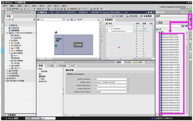This screenshot has height=121, width=193.
Task: Click the Delete X icon in toolbar
Action: coord(35,9)
